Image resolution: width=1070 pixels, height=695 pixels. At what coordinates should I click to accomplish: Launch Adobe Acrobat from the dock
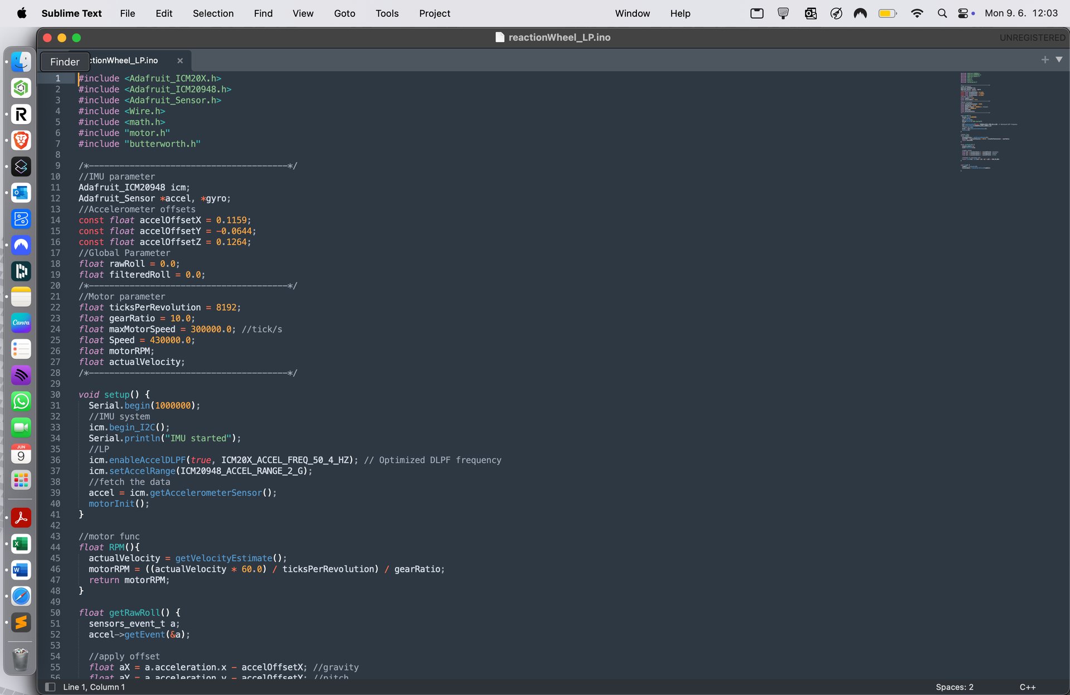click(x=21, y=518)
